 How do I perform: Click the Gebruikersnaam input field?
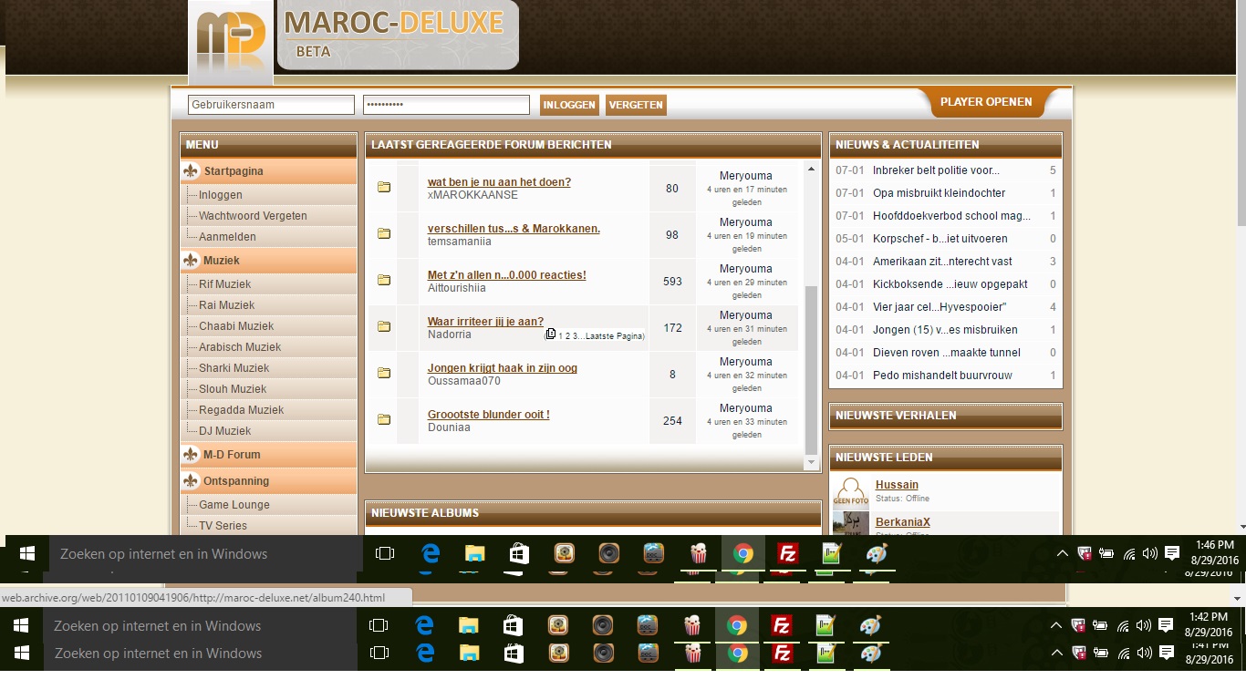(271, 105)
